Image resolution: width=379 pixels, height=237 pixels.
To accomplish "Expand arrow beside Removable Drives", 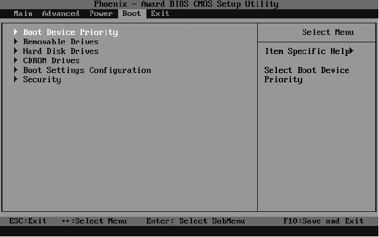I will (x=16, y=42).
